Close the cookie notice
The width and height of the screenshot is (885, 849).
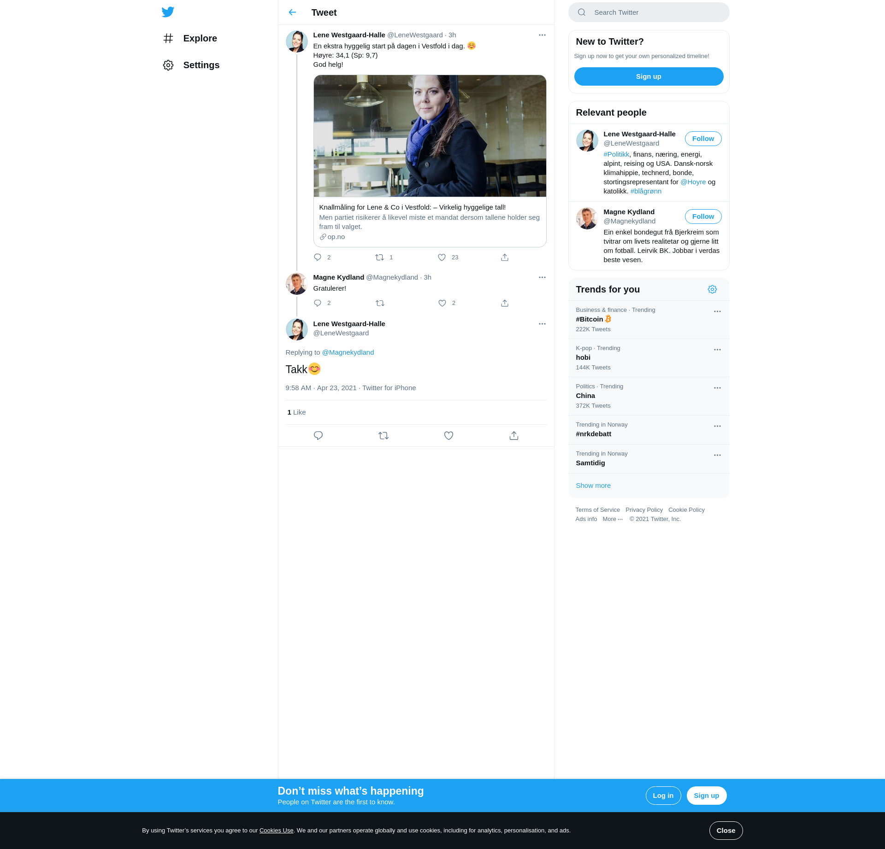tap(726, 831)
